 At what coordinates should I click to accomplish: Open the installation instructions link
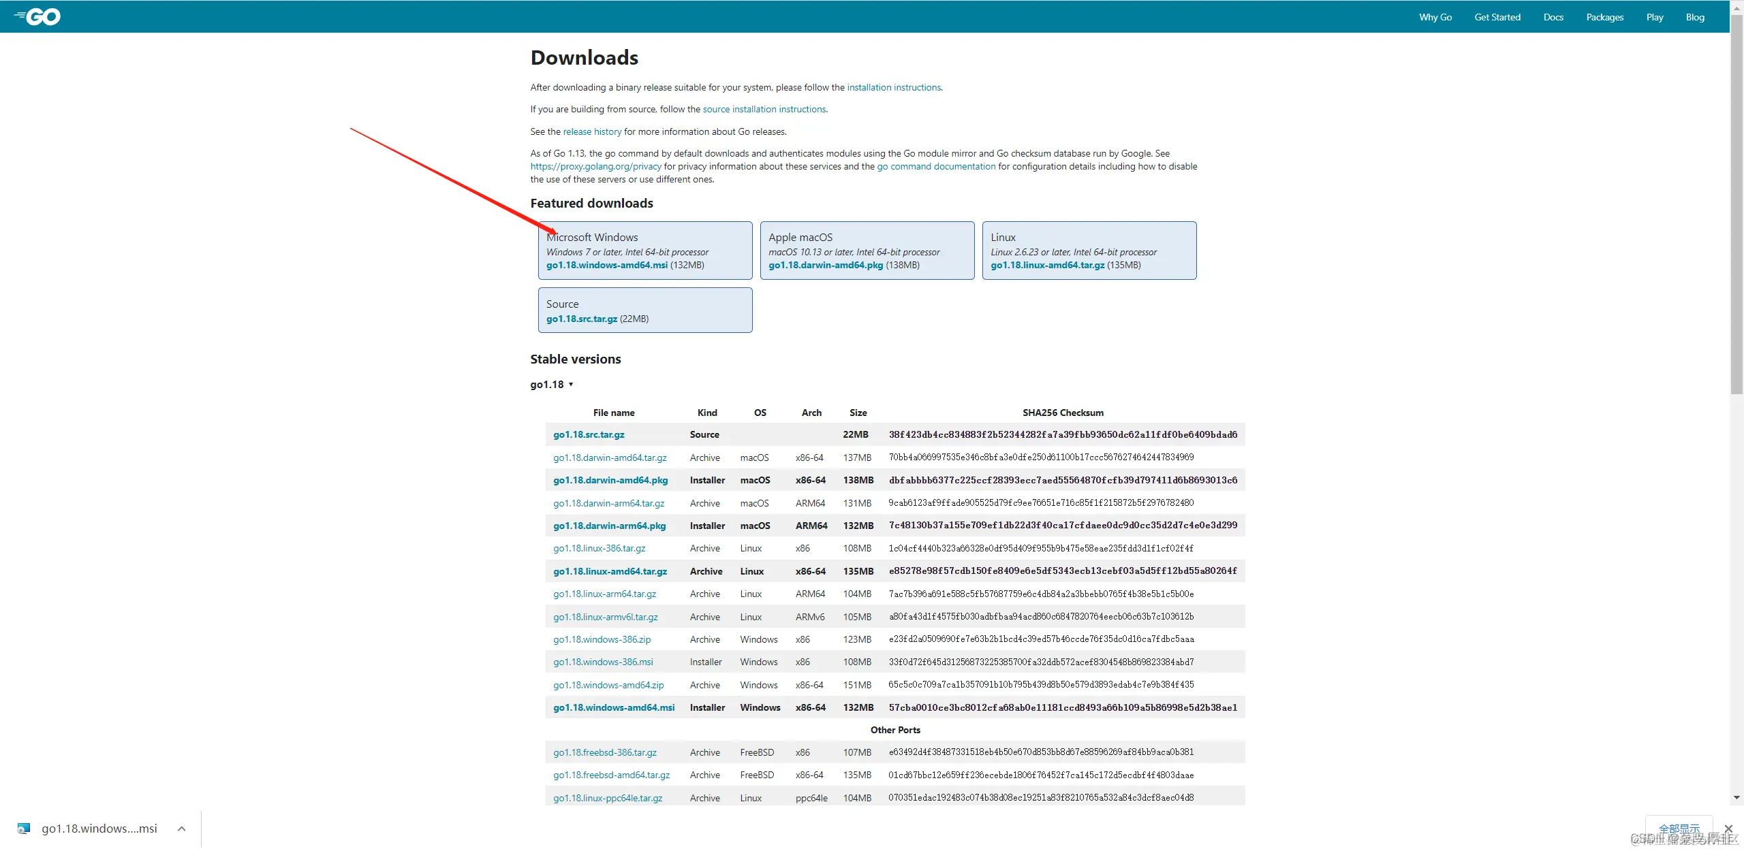pyautogui.click(x=894, y=88)
